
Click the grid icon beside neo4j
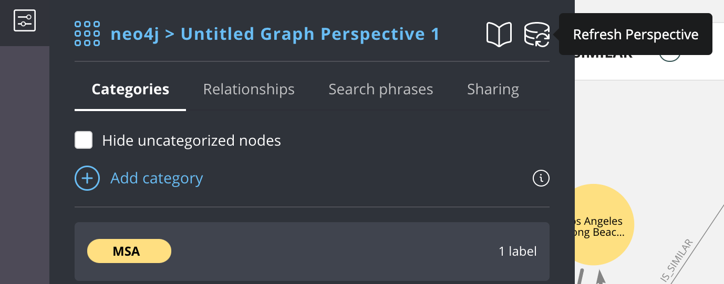(87, 34)
